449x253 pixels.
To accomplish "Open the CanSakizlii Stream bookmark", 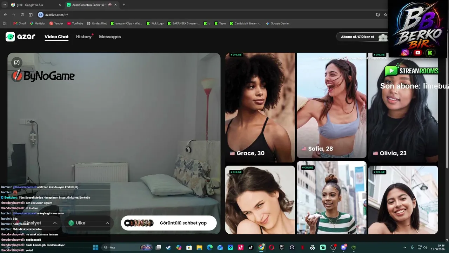I will [246, 24].
